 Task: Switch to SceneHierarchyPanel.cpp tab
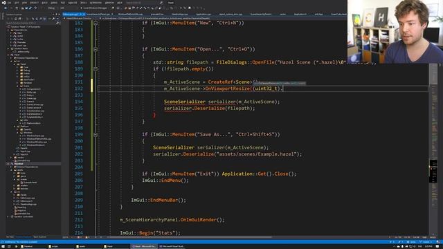tap(98, 14)
